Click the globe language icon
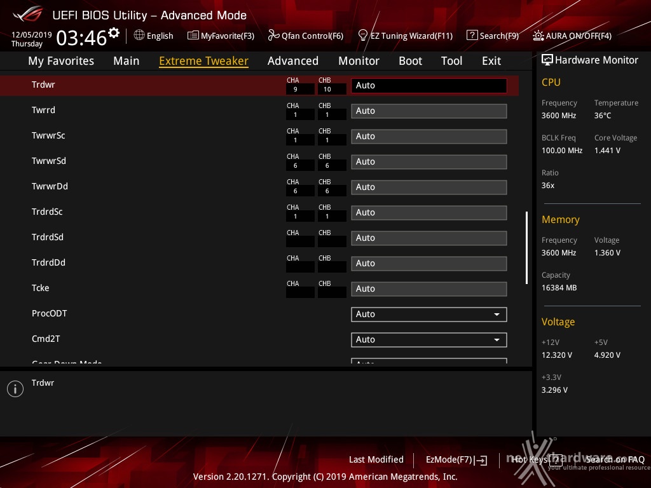 tap(139, 35)
